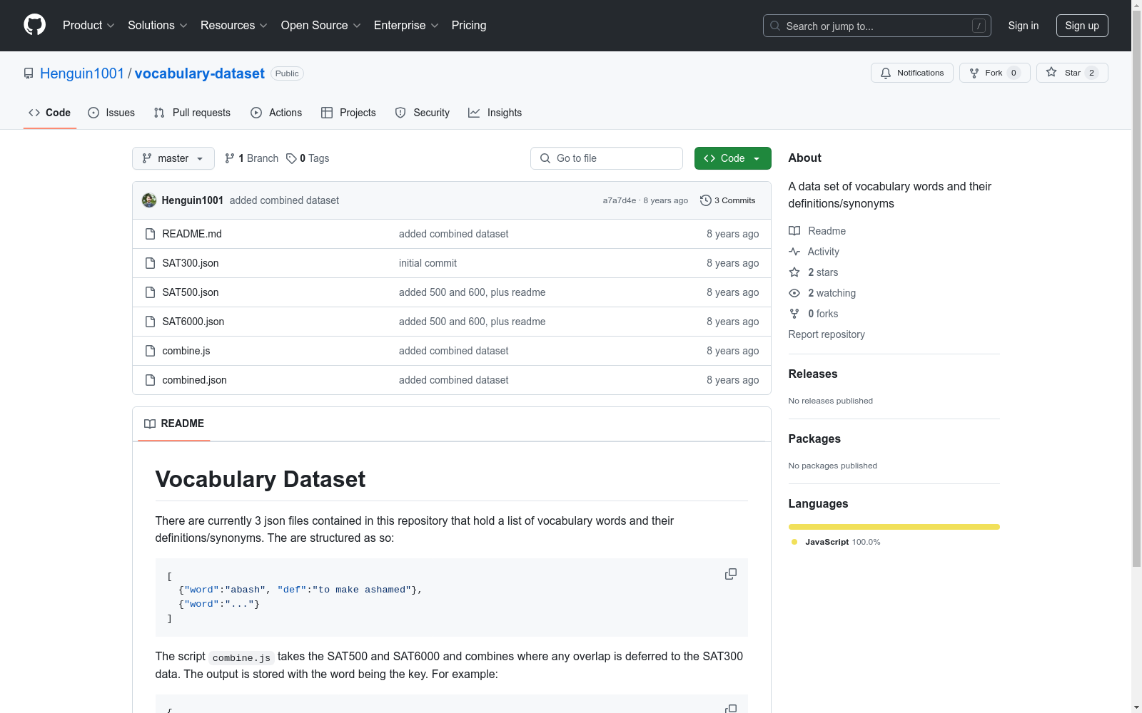The image size is (1142, 713).
Task: Open the Packages section heading
Action: click(814, 438)
